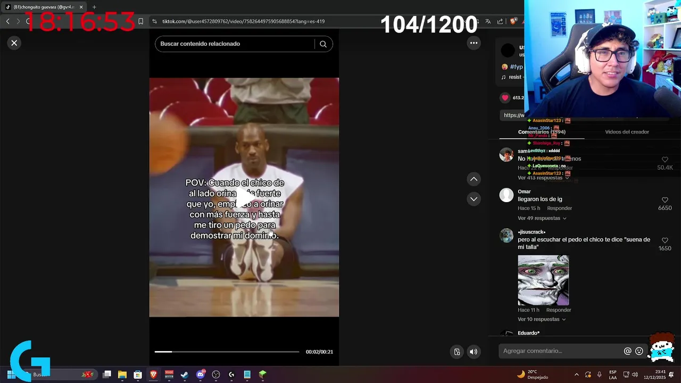
Task: Close the TikTok video viewer
Action: click(14, 43)
